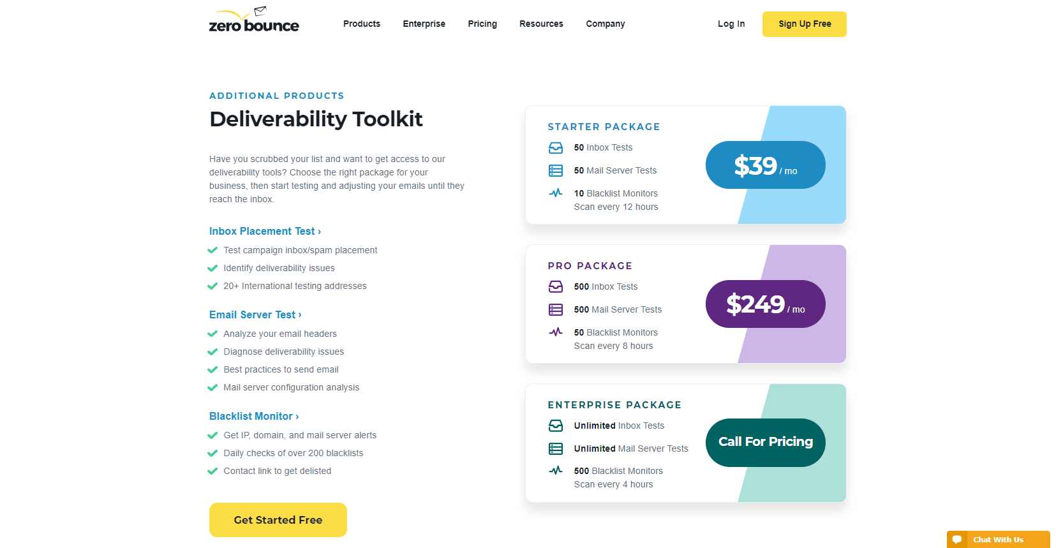
Task: Go to the Pricing page
Action: coord(482,24)
